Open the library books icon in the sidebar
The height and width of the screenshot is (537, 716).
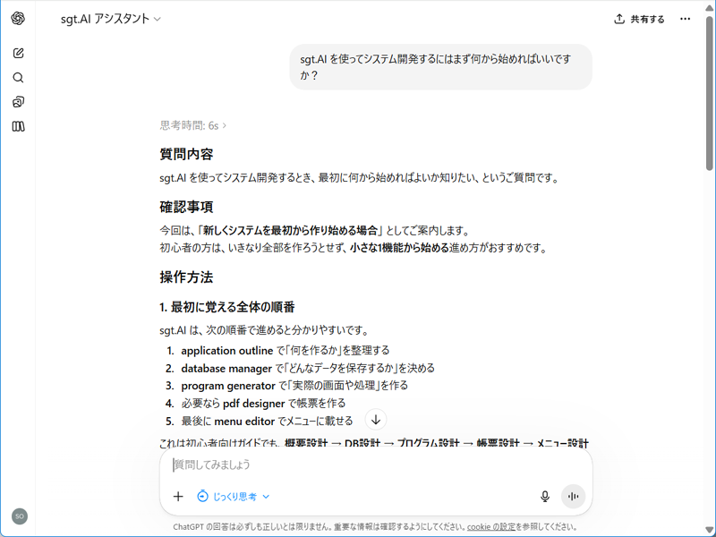18,126
